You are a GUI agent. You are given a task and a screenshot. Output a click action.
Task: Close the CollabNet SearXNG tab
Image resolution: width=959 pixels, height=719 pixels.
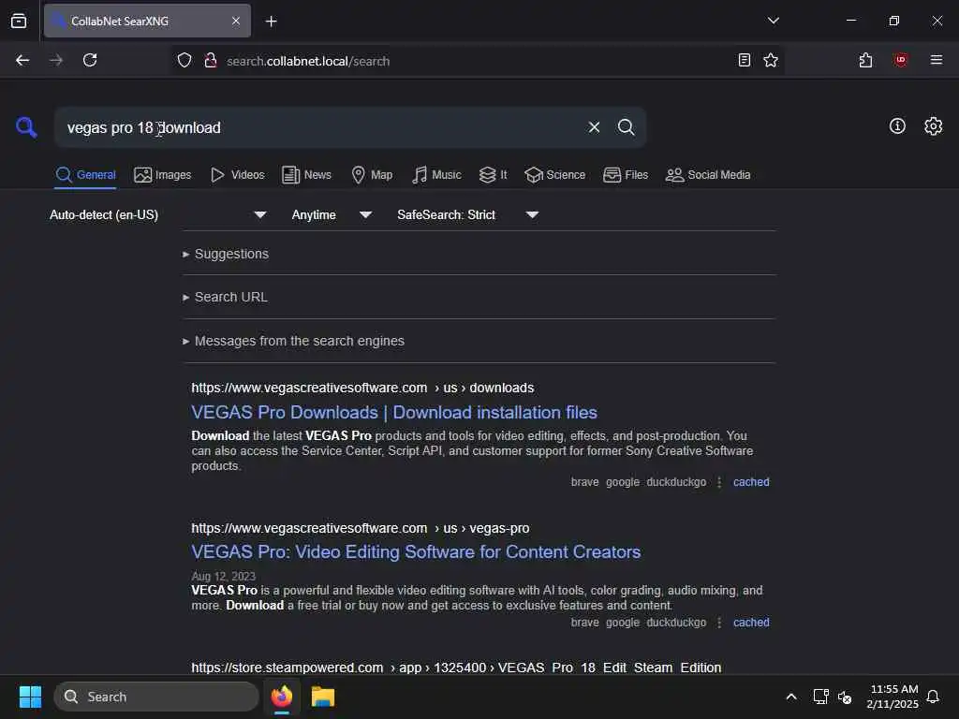point(235,21)
